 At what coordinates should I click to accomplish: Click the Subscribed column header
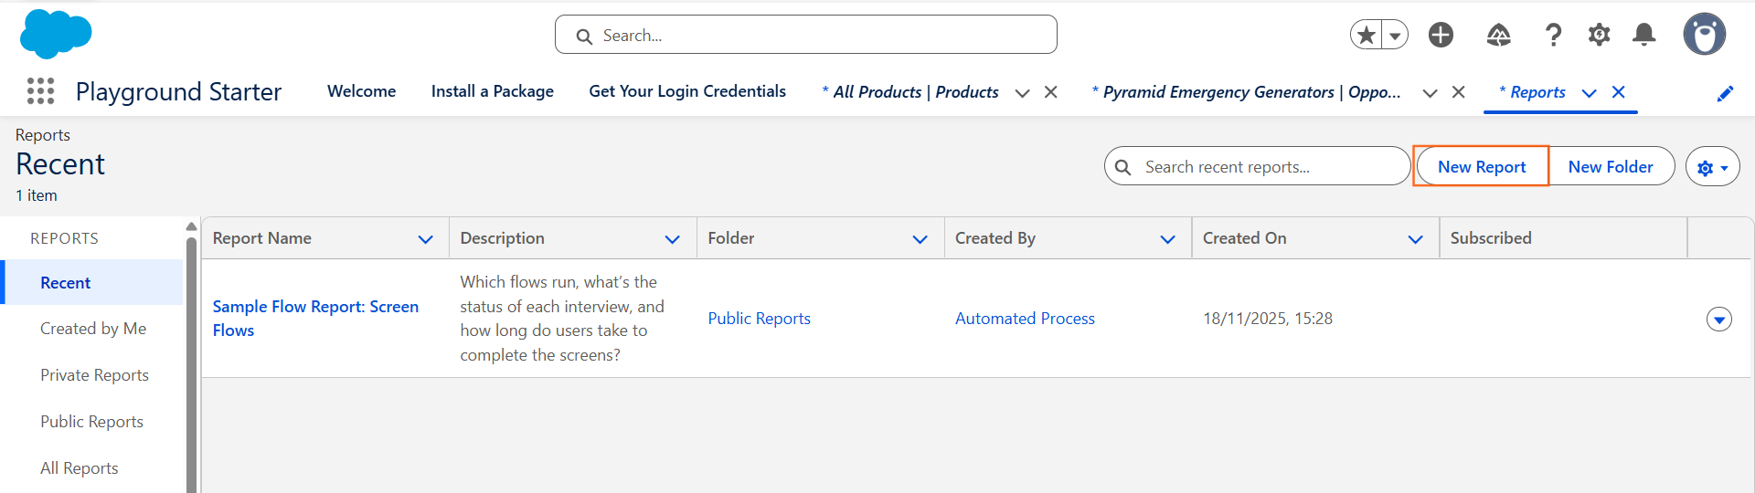pyautogui.click(x=1563, y=238)
